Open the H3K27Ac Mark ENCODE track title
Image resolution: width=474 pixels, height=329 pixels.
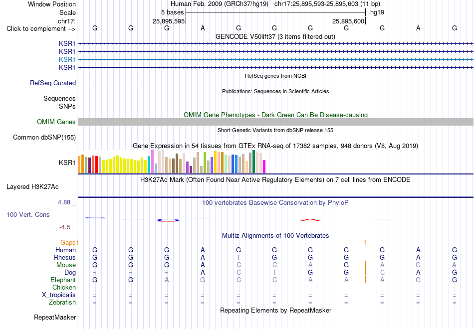coord(275,180)
